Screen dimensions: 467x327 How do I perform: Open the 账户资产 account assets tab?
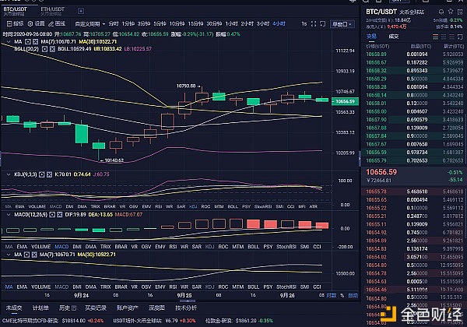coord(127,308)
